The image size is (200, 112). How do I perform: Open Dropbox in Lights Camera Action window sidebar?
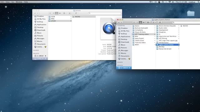tap(124, 28)
